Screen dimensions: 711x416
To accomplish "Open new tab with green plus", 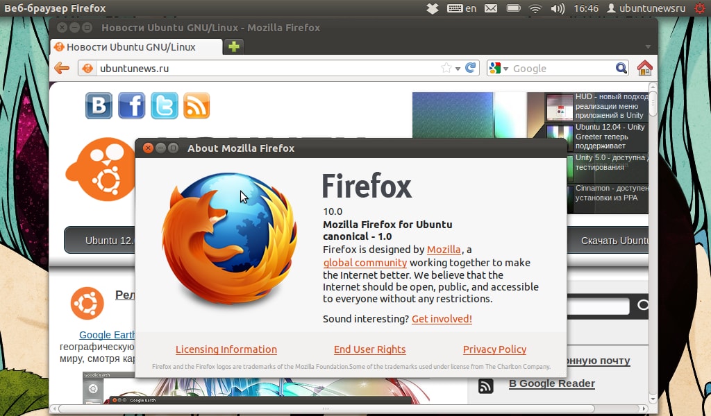I will tap(234, 46).
